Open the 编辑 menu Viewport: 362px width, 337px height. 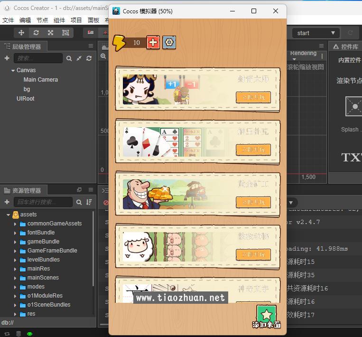(x=25, y=20)
